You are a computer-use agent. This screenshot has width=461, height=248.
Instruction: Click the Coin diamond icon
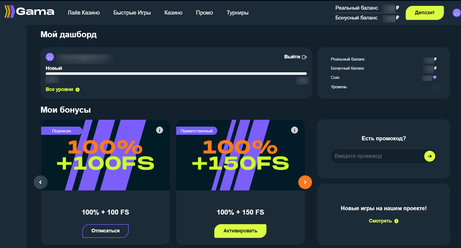[x=434, y=78]
